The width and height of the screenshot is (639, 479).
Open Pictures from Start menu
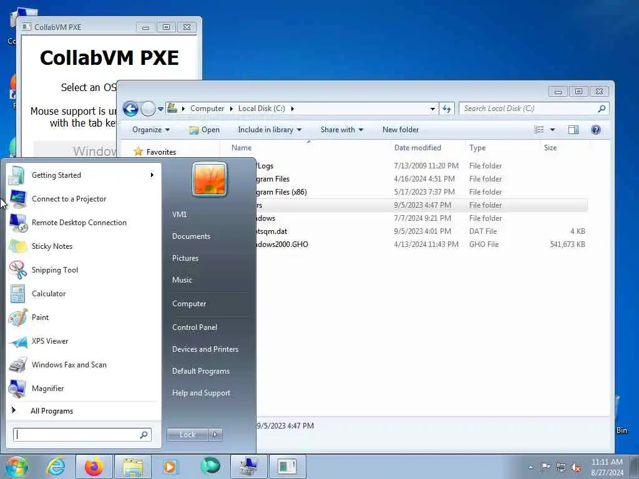click(185, 258)
